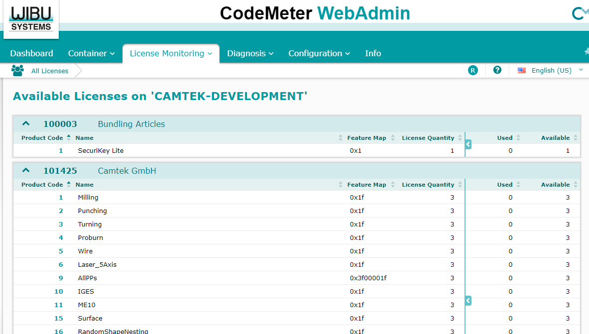Open product code 1 SecuriKey Lite link
This screenshot has width=589, height=334.
coord(61,151)
